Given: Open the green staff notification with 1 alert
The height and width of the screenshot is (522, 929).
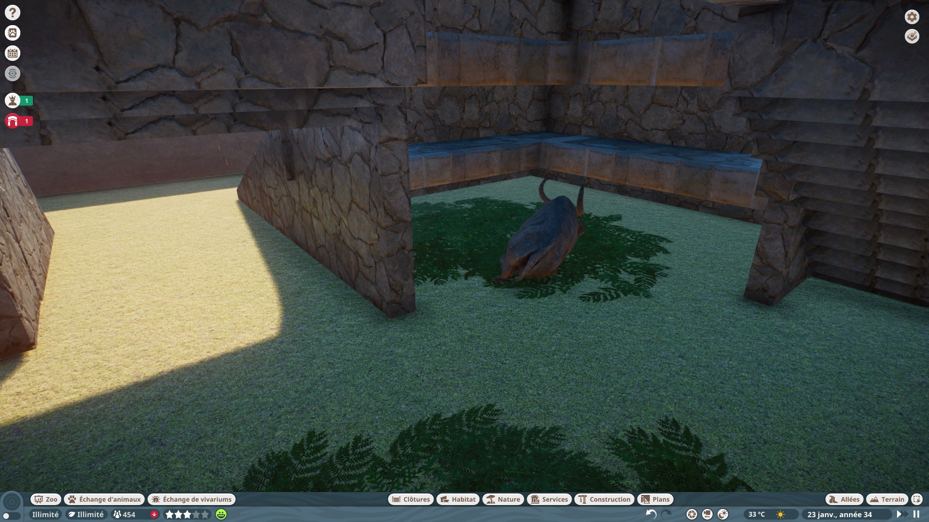Looking at the screenshot, I should tap(19, 101).
